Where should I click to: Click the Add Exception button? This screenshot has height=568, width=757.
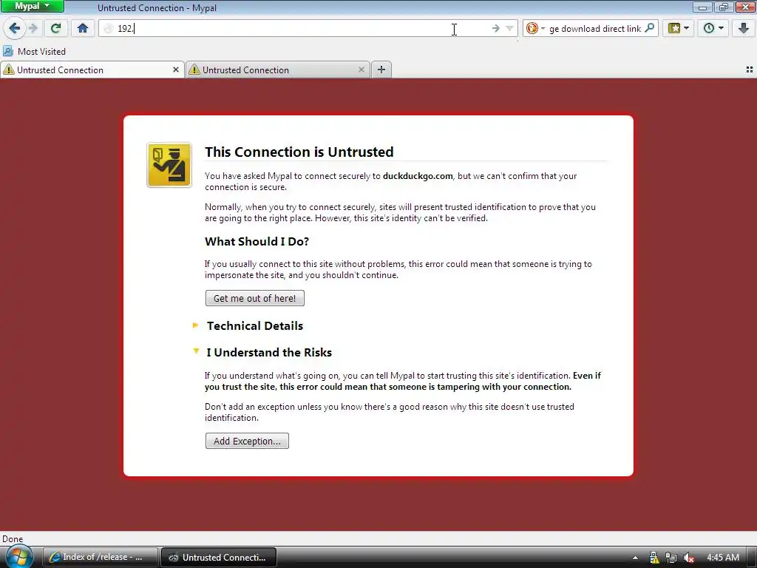pos(247,441)
